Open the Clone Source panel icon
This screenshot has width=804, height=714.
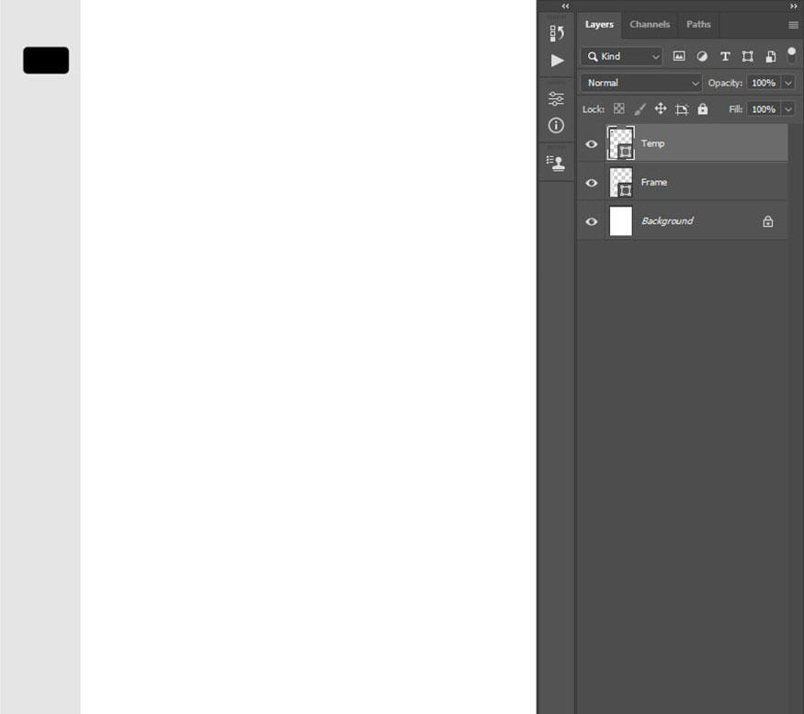(x=556, y=164)
